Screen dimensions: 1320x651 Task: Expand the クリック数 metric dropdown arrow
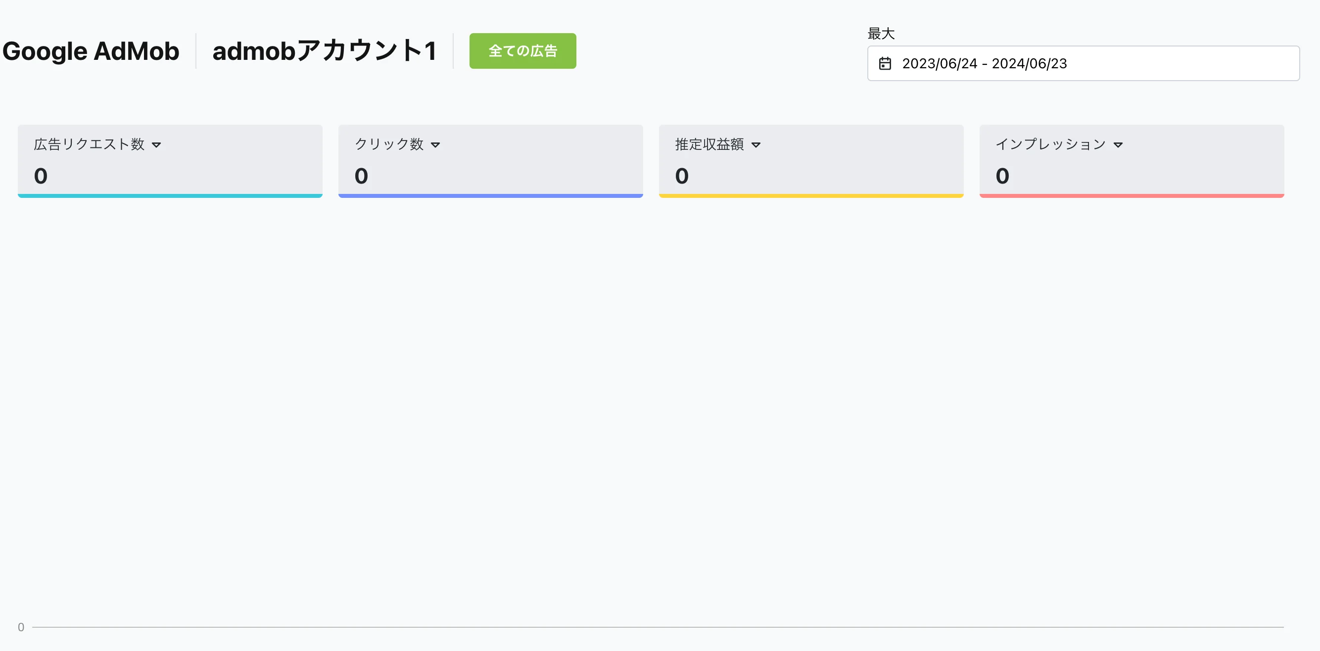(x=435, y=145)
